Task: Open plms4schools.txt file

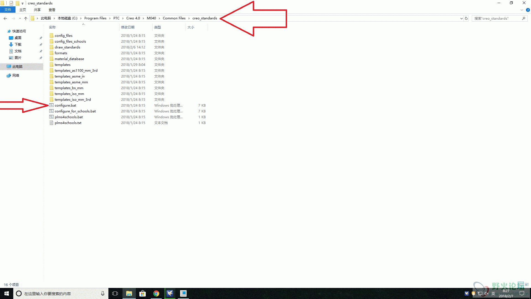Action: click(x=68, y=123)
